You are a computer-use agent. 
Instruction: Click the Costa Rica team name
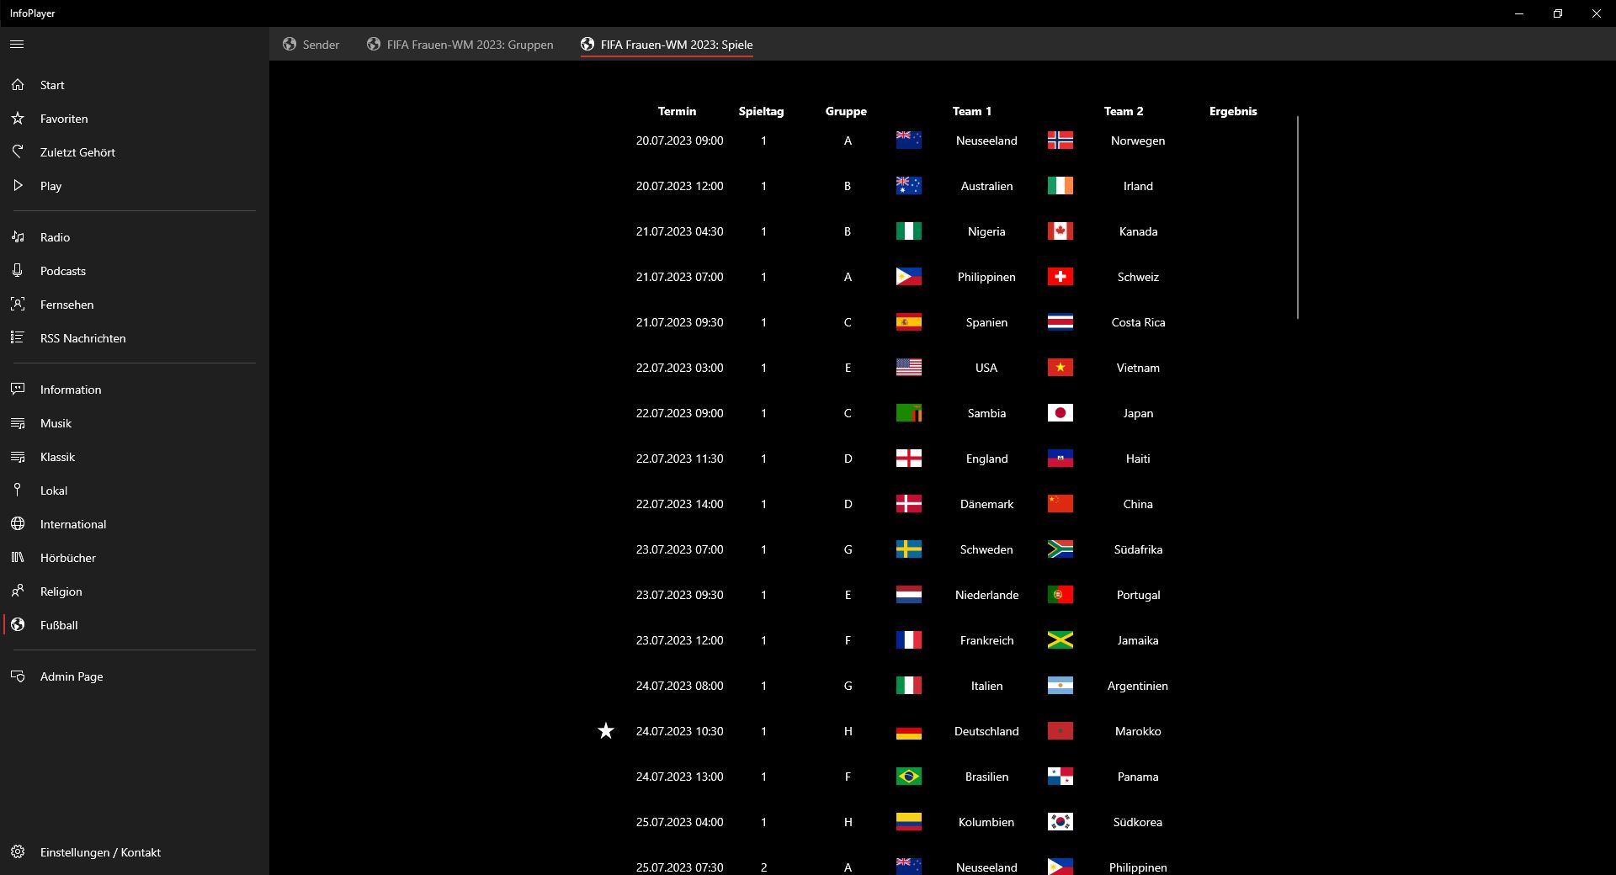click(1138, 322)
